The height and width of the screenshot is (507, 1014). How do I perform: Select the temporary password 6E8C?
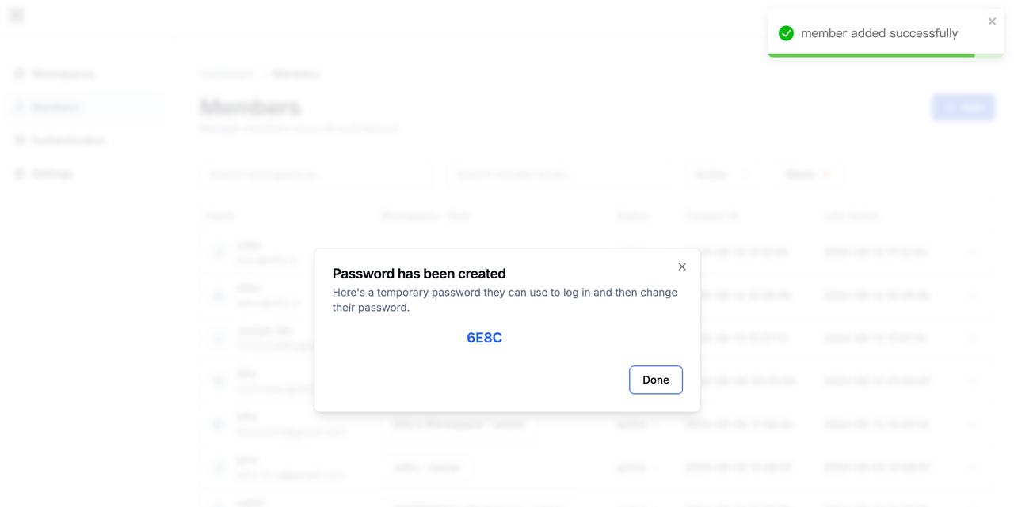click(484, 338)
